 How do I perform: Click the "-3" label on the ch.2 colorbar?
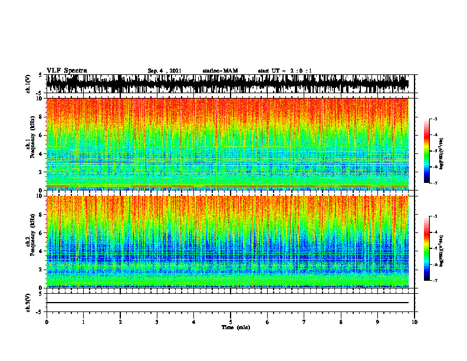coord(435,216)
